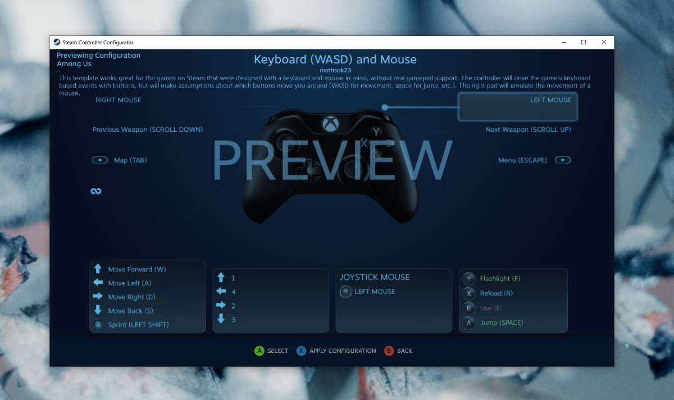Click the Sprint (LEFT SHIFT) text
This screenshot has height=400, width=674.
tap(138, 324)
